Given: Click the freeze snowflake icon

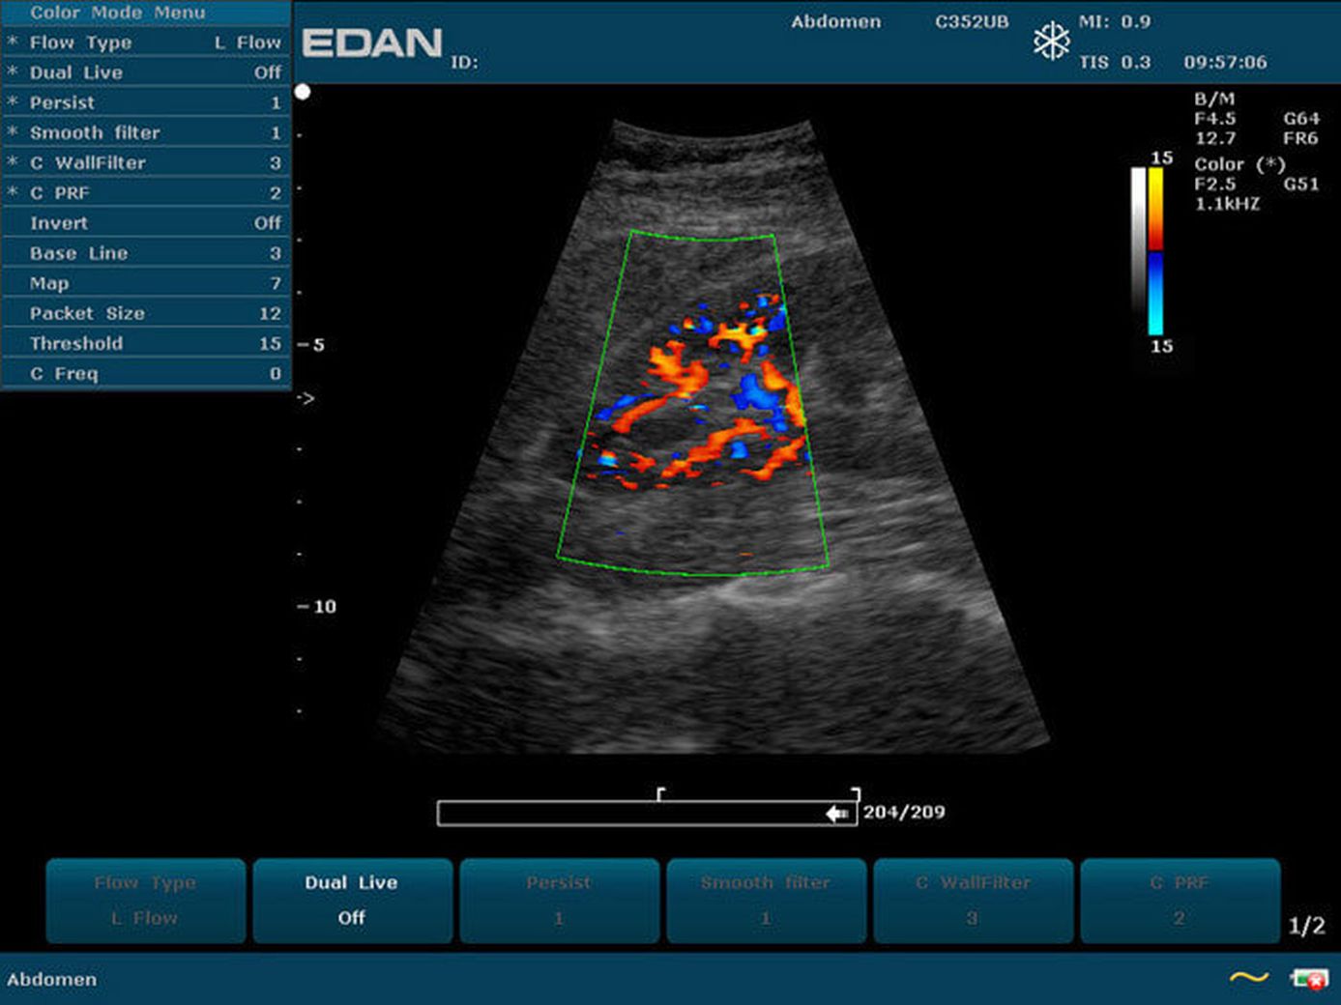Looking at the screenshot, I should 1051,42.
